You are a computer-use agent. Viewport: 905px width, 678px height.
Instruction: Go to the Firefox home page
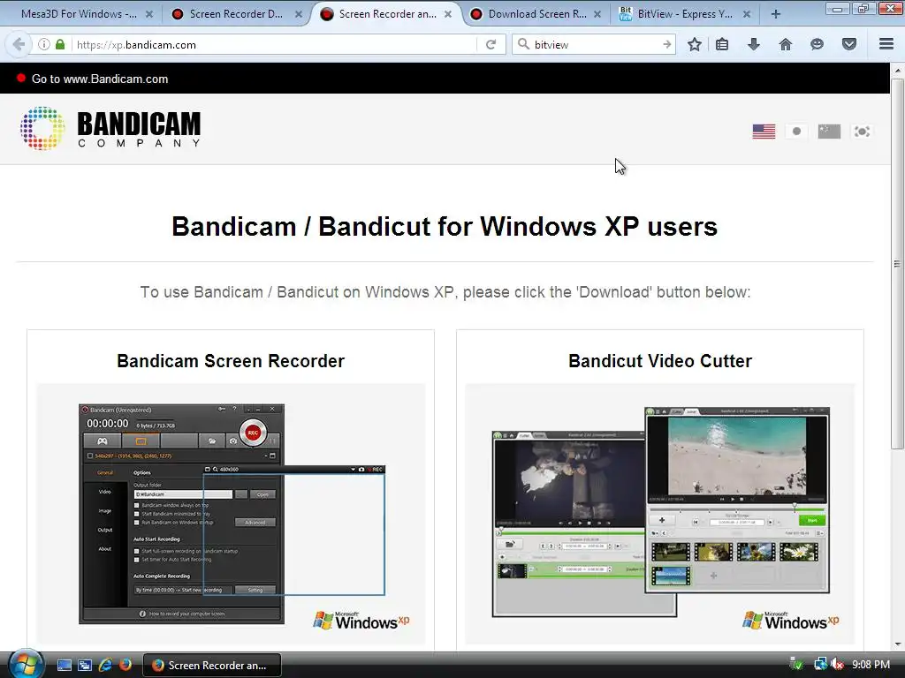785,44
